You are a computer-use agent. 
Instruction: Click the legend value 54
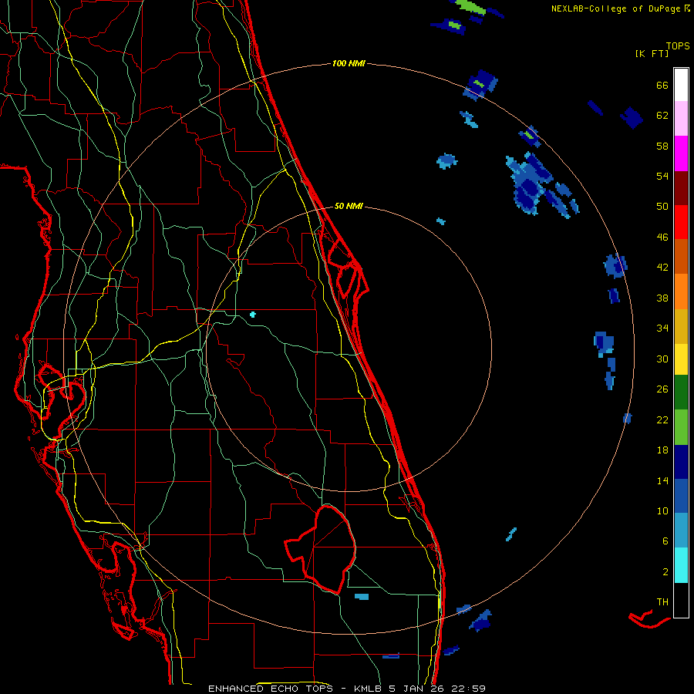(x=662, y=176)
